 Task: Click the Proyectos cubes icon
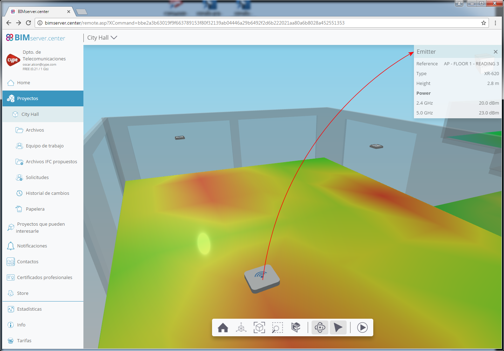11,99
